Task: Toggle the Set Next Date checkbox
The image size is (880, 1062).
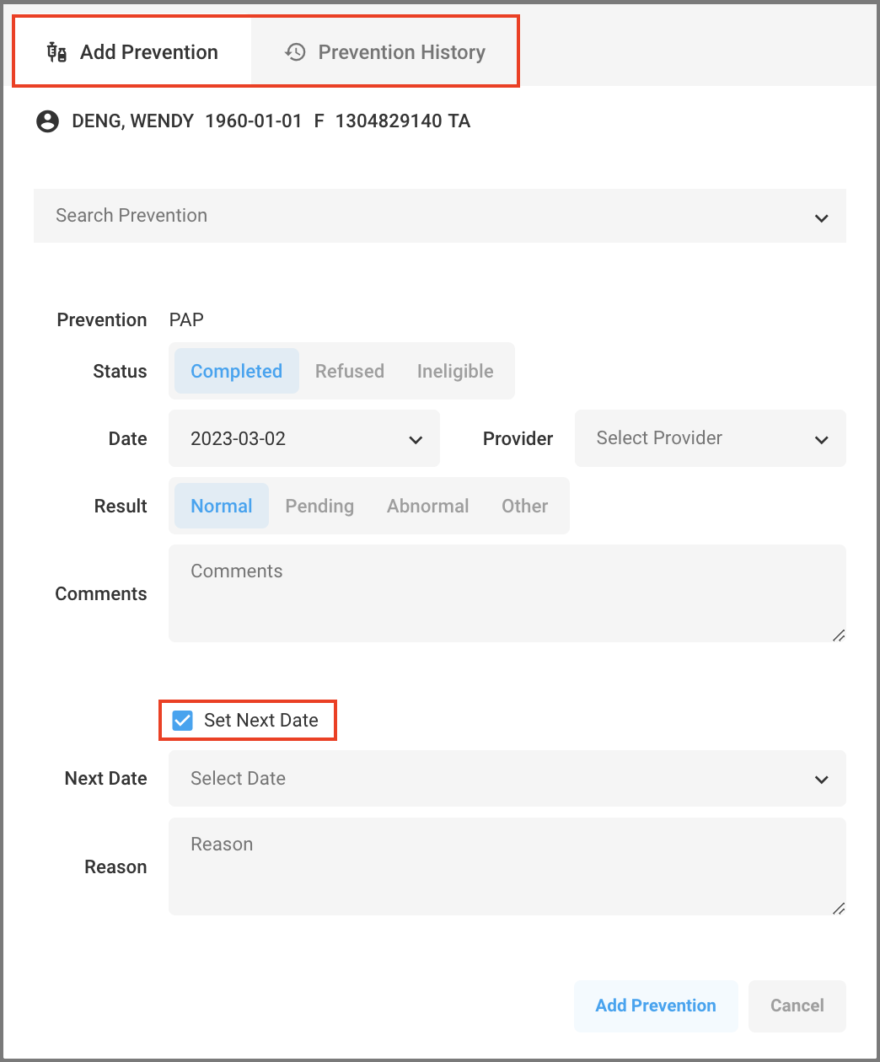Action: [x=182, y=721]
